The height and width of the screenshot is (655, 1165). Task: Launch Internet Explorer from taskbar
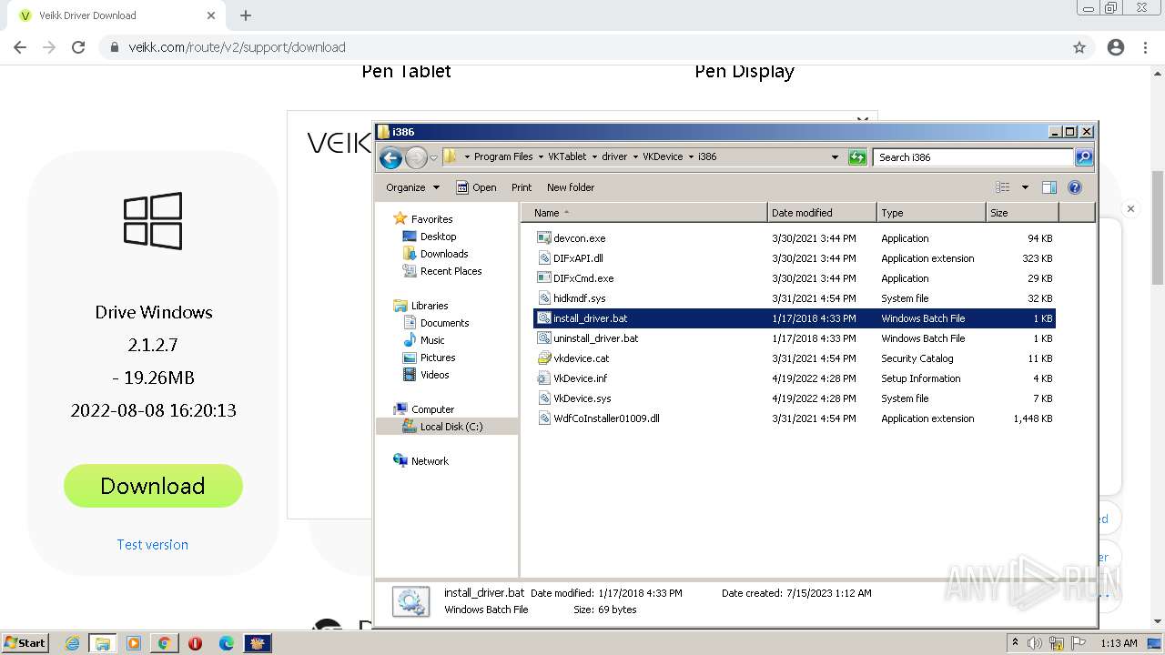(x=72, y=643)
